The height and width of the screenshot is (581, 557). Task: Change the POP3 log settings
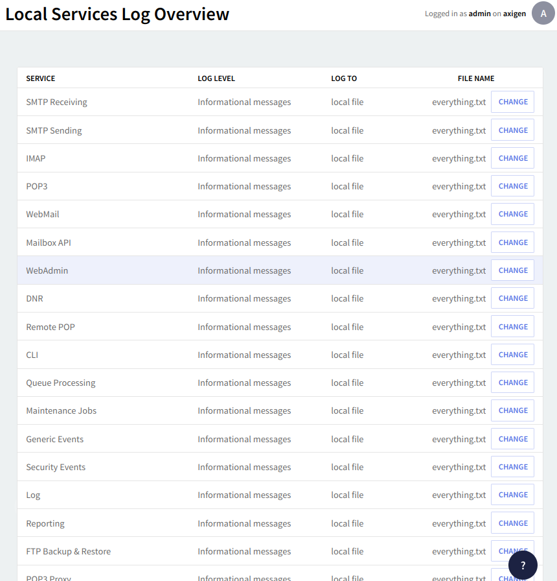[512, 186]
